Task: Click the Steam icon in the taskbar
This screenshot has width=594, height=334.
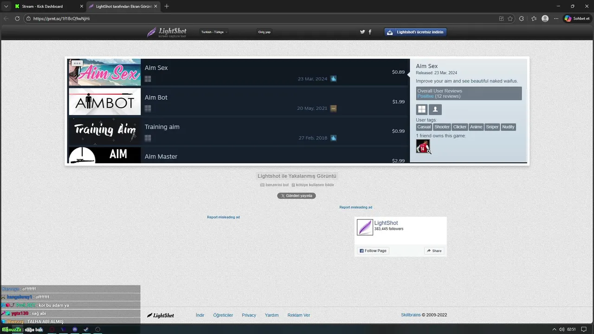Action: click(x=86, y=329)
